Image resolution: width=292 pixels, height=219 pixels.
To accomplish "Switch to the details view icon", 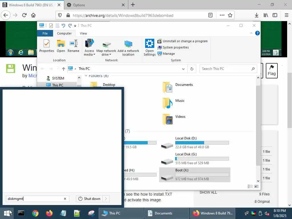I will 250,186.
